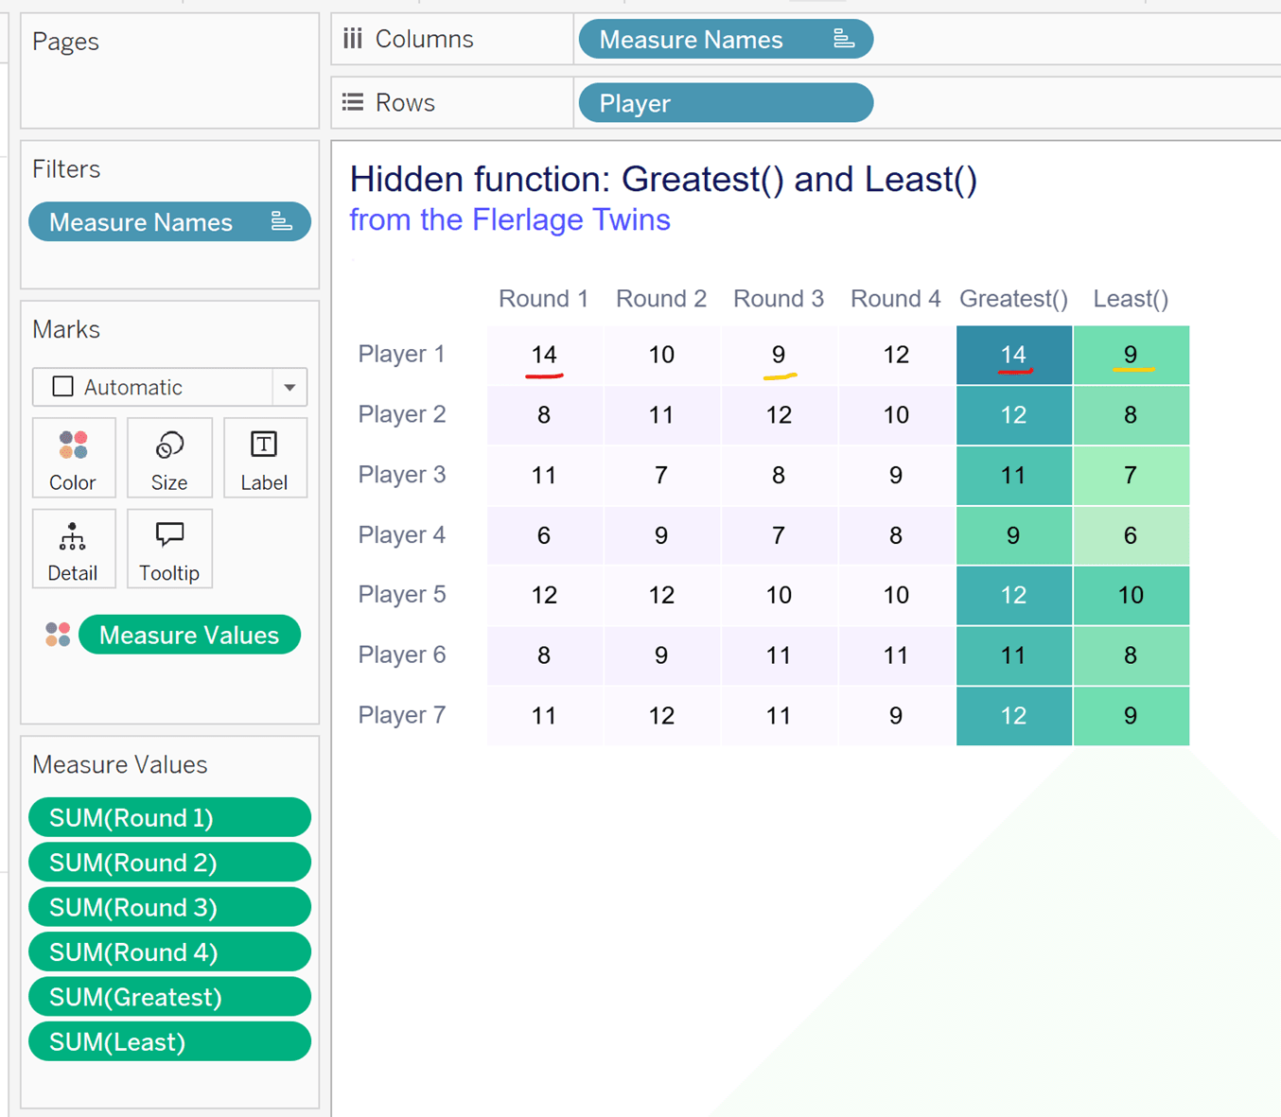Image resolution: width=1281 pixels, height=1117 pixels.
Task: Click Player 3 Greatest() cell showing 11
Action: coord(1013,475)
